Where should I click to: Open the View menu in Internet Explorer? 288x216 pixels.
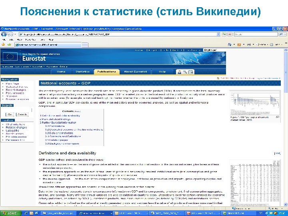(19, 40)
